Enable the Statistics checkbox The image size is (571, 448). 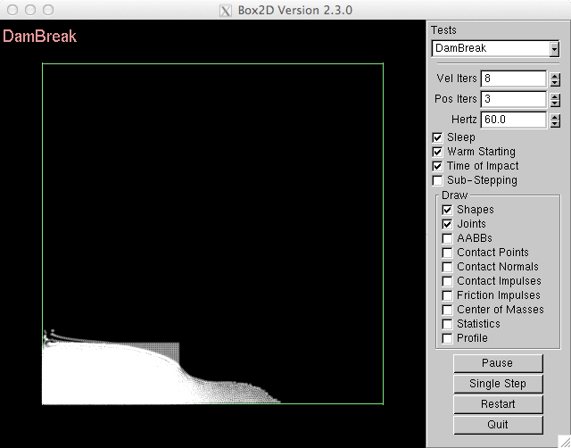(448, 324)
